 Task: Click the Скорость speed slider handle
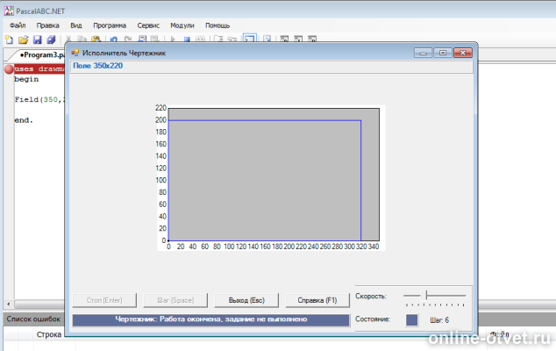[x=426, y=295]
